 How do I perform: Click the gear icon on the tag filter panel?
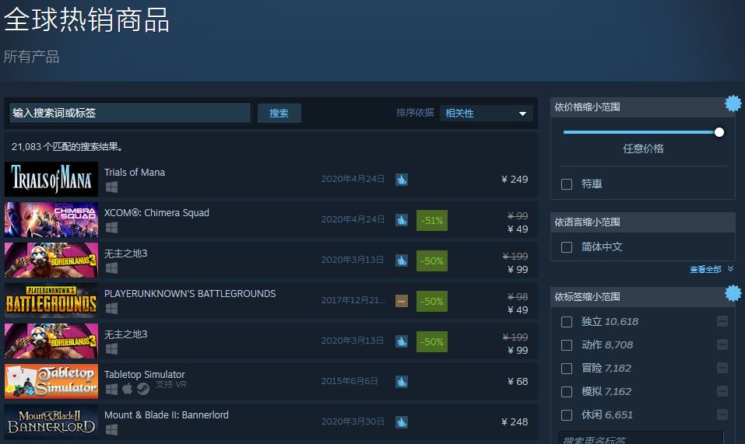732,293
